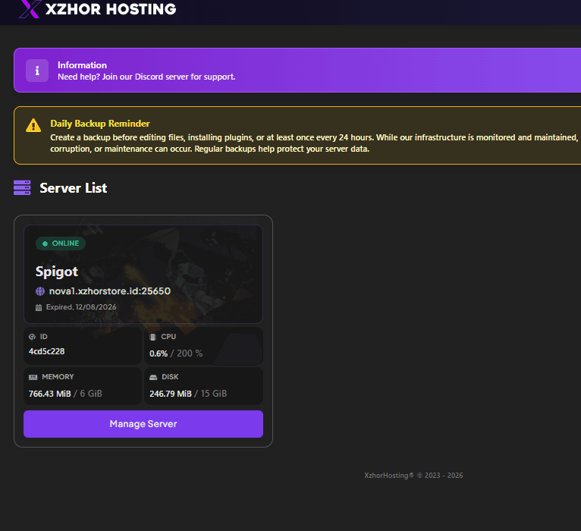Click the Spigot server name

click(57, 272)
